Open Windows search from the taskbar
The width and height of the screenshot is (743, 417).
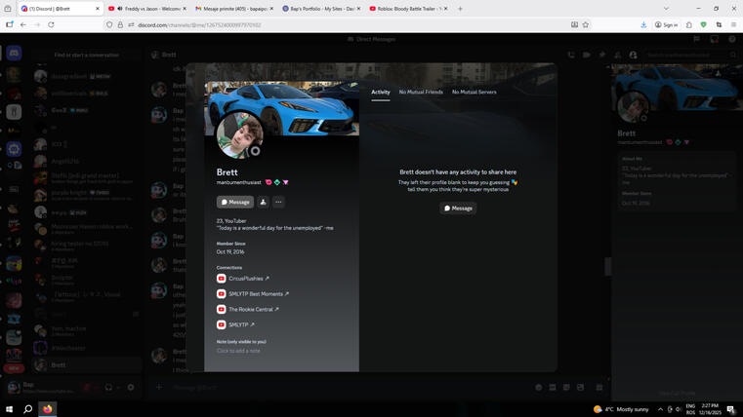click(27, 409)
